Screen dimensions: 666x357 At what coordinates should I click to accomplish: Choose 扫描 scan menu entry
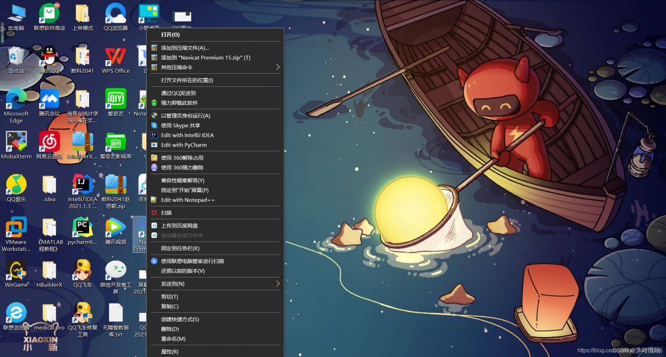tap(215, 213)
